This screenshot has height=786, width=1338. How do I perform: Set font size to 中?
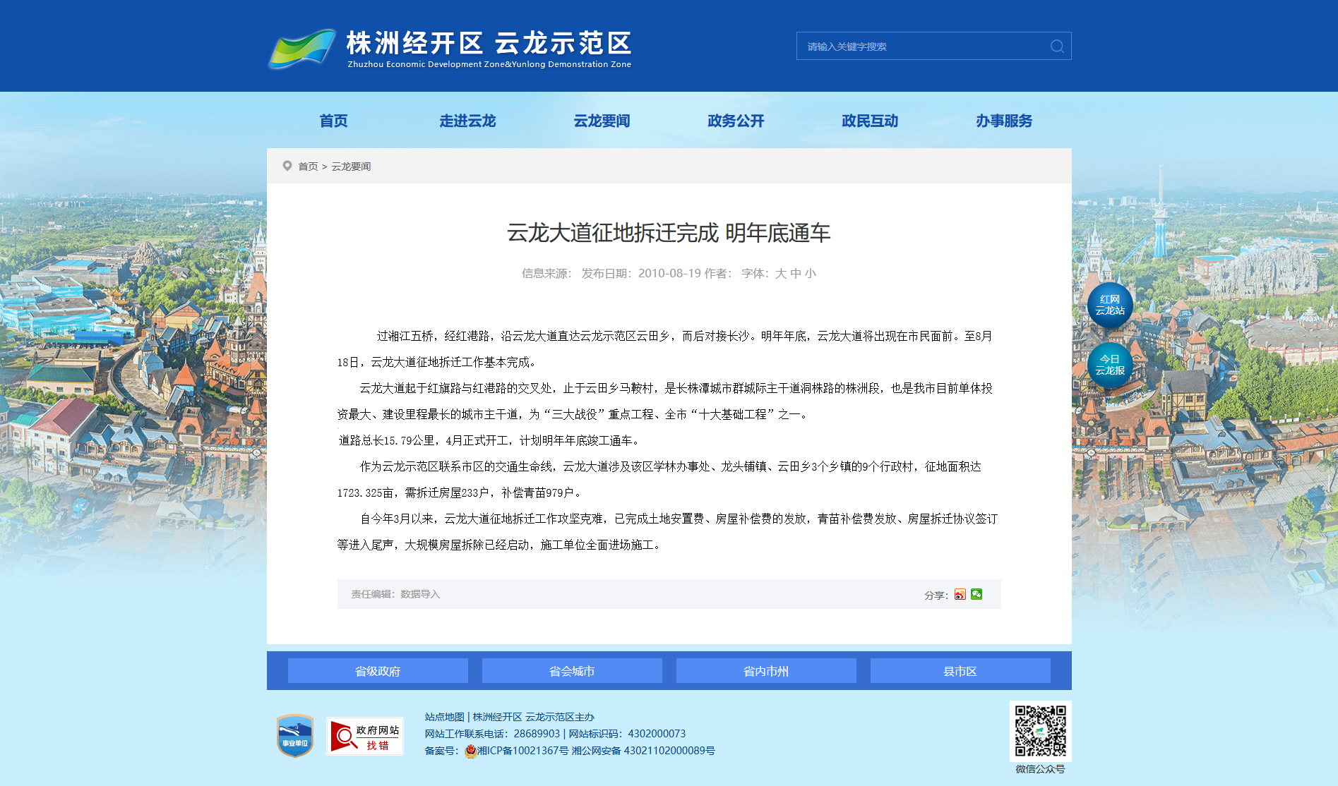[796, 274]
